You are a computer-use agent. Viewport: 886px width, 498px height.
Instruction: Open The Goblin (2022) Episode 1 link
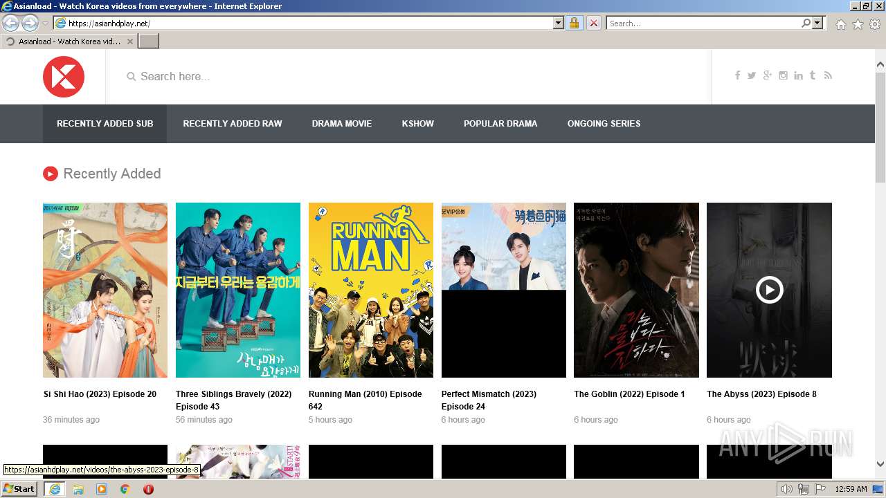pos(629,394)
